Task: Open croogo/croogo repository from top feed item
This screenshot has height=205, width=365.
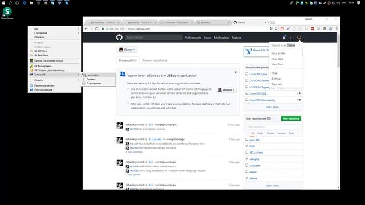Action: pos(167,125)
